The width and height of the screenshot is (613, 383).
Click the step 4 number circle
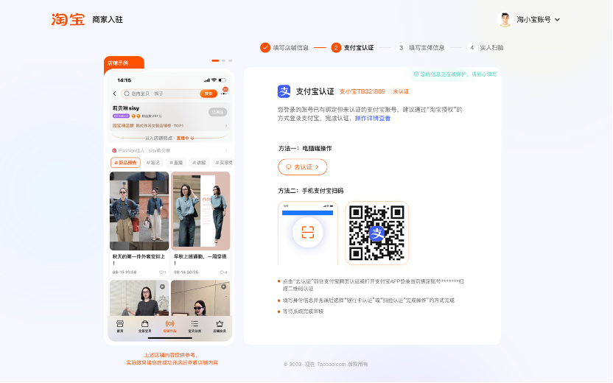pyautogui.click(x=472, y=48)
